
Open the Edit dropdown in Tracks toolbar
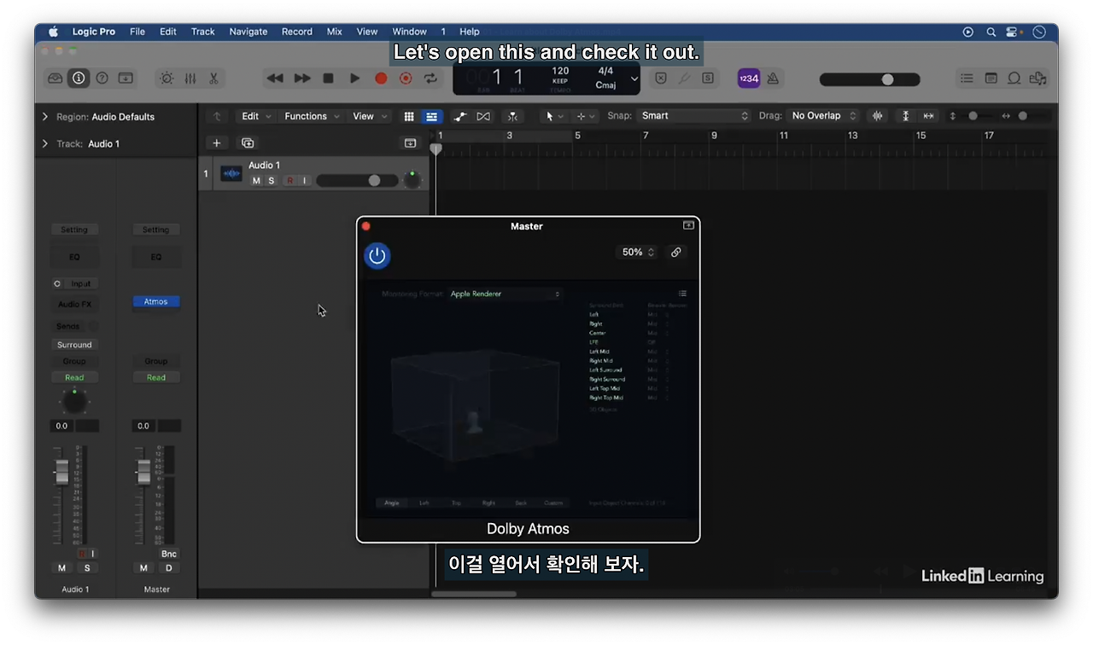coord(255,116)
